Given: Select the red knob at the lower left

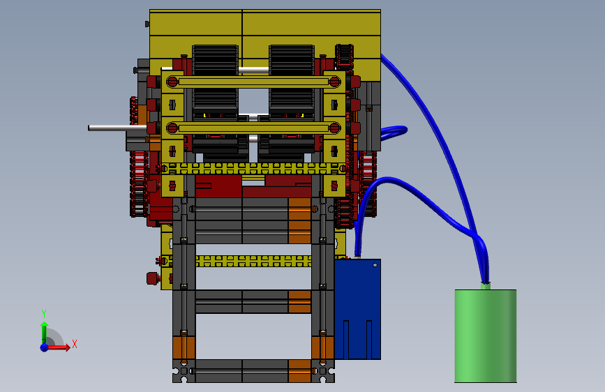Looking at the screenshot, I should [x=153, y=278].
